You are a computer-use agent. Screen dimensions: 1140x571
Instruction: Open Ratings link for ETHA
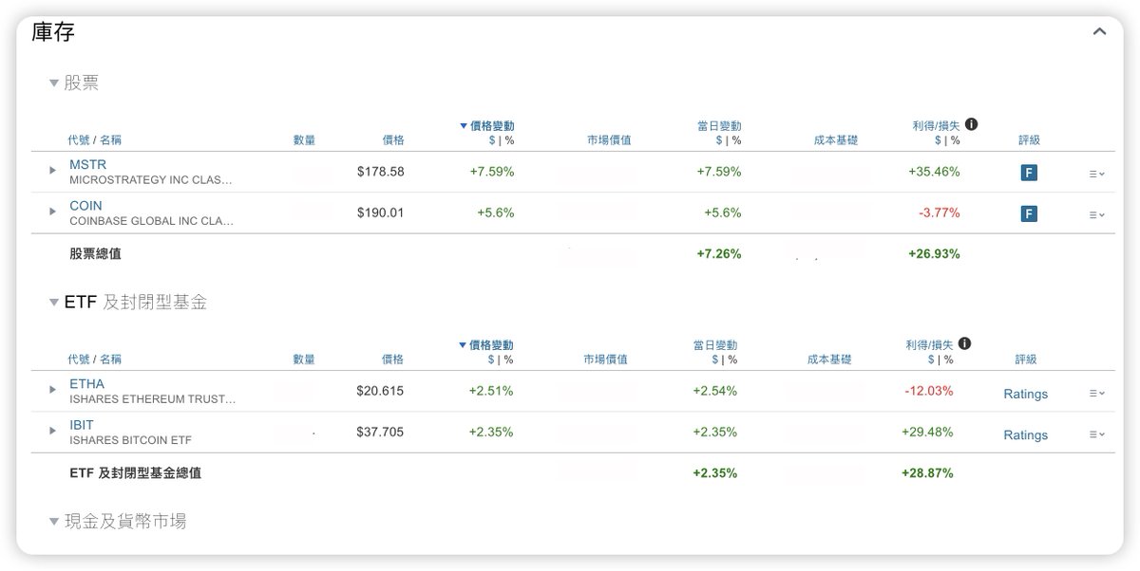1026,394
